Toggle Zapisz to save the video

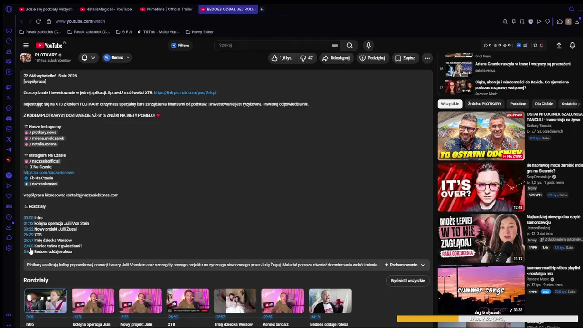click(x=405, y=58)
